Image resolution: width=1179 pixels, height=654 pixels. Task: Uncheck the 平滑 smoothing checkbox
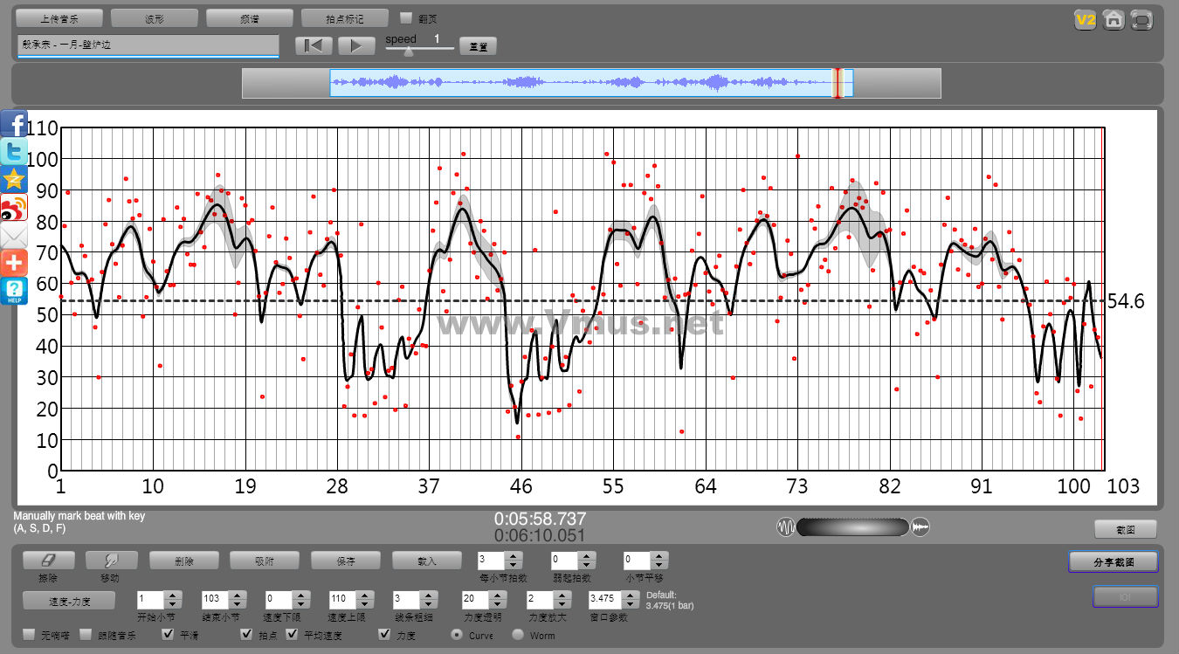[169, 635]
